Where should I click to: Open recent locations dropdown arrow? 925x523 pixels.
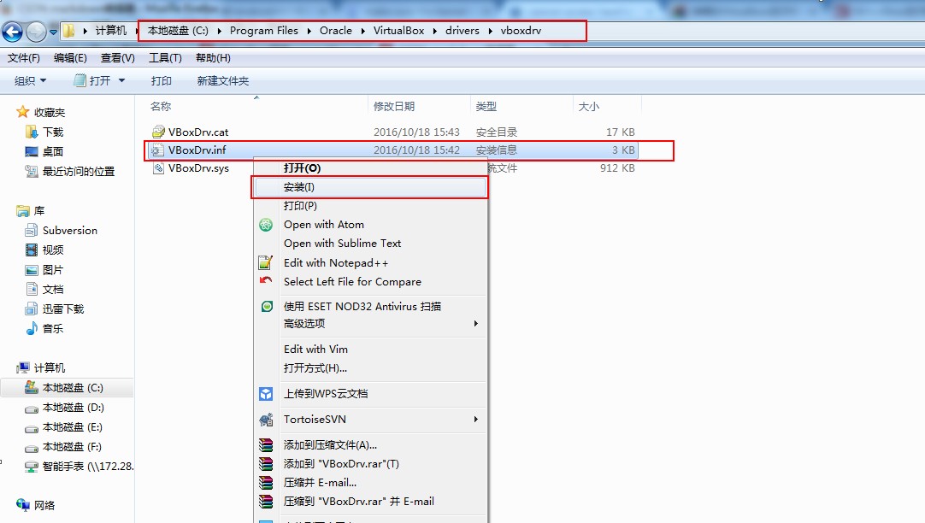(x=53, y=32)
